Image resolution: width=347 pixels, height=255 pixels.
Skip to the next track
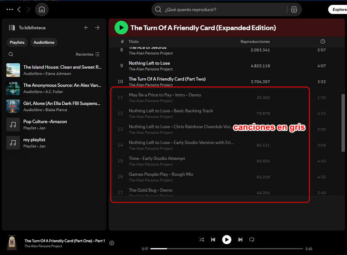tap(239, 239)
